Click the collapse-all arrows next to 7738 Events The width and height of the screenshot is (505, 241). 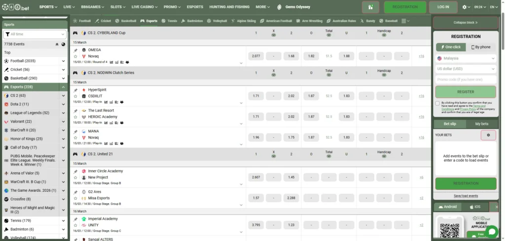[x=57, y=44]
